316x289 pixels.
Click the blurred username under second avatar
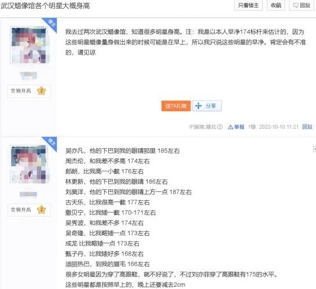28,194
